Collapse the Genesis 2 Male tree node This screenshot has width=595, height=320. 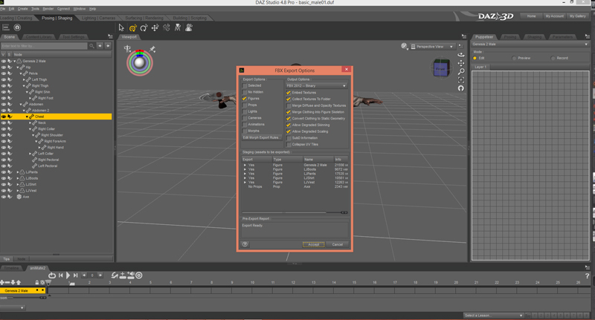coord(15,61)
